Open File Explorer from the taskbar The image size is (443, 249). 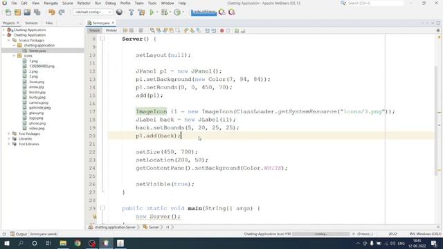coord(63,243)
